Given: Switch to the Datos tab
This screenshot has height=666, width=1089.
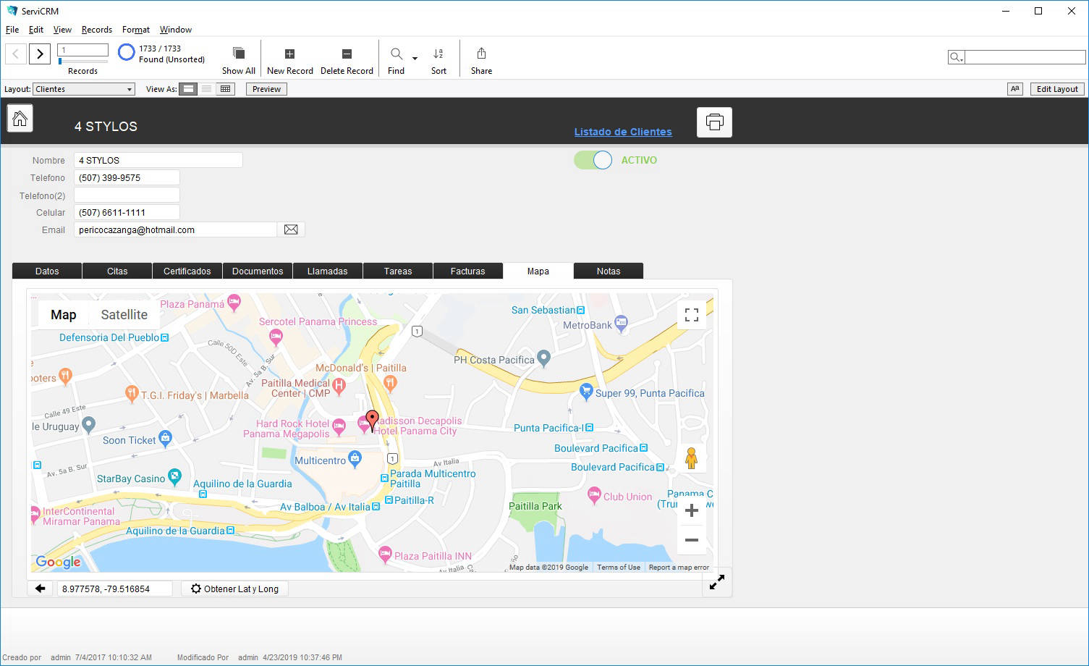Looking at the screenshot, I should (x=47, y=271).
